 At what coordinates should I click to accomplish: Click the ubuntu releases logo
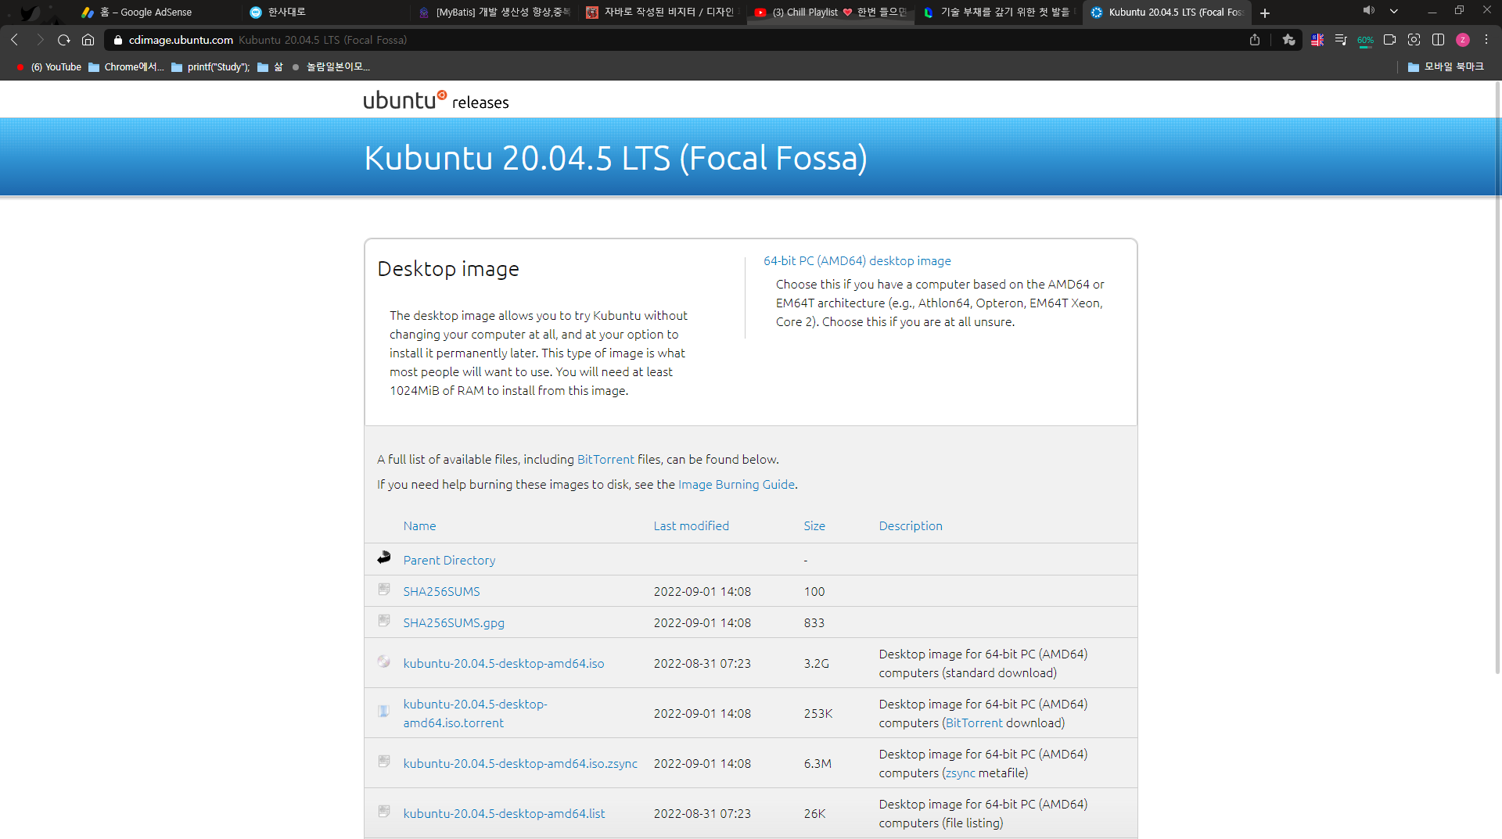(x=436, y=100)
